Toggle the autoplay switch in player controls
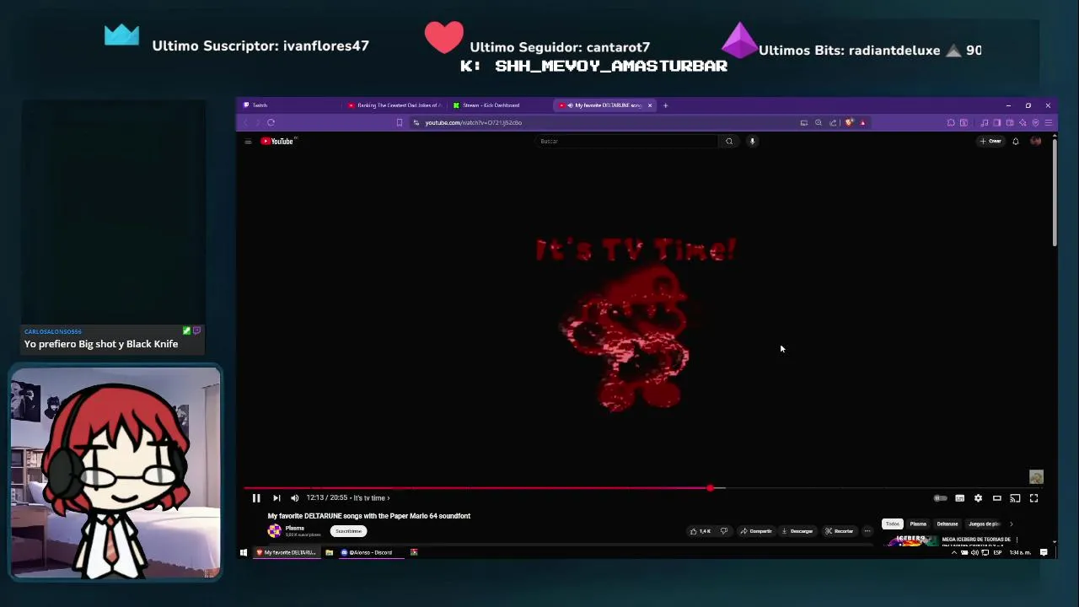 940,498
